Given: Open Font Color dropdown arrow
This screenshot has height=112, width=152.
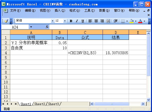Looking at the screenshot, I should 144,21.
